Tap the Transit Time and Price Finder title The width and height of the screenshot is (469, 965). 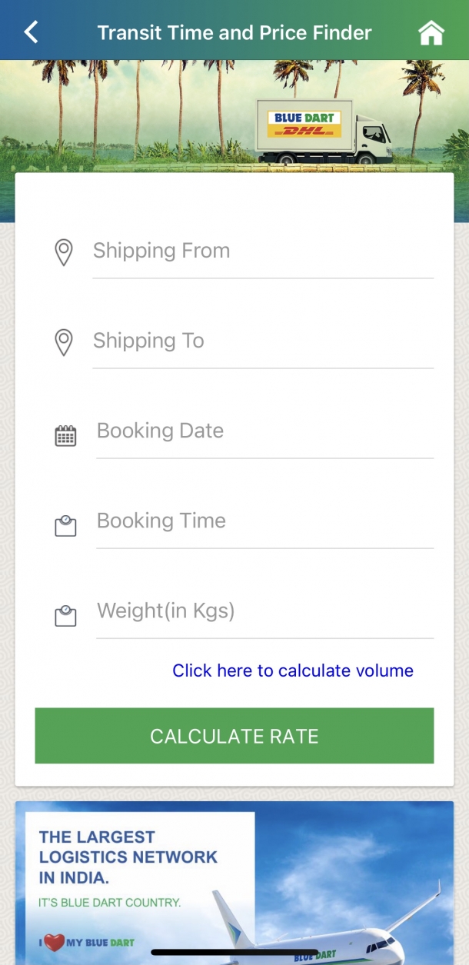click(234, 33)
